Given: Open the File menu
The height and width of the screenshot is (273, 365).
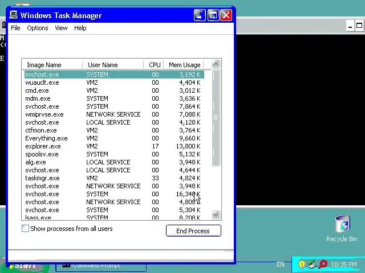Looking at the screenshot, I should coord(15,28).
